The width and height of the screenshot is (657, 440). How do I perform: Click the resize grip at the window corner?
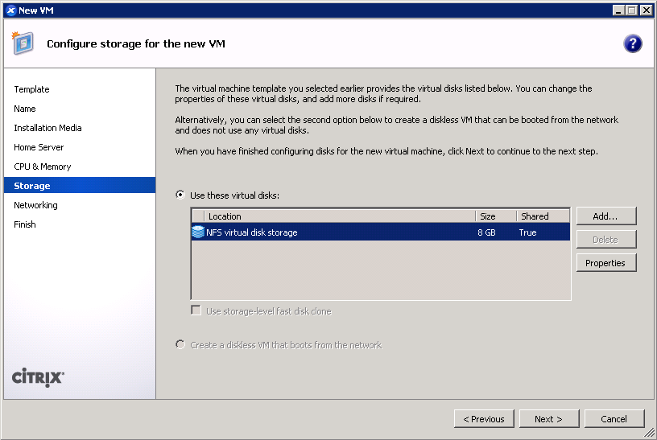click(x=649, y=433)
